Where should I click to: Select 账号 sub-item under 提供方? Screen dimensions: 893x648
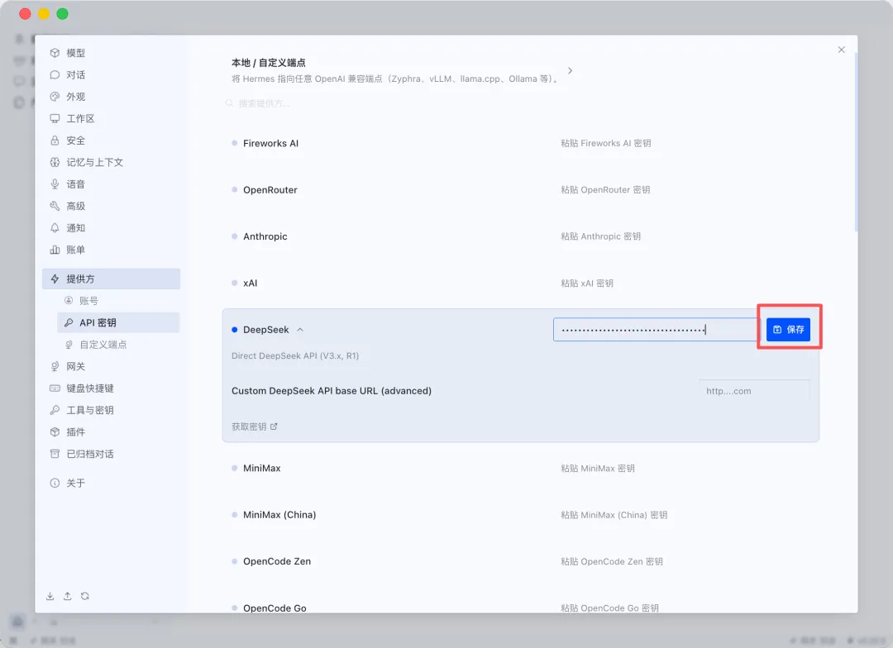118,301
